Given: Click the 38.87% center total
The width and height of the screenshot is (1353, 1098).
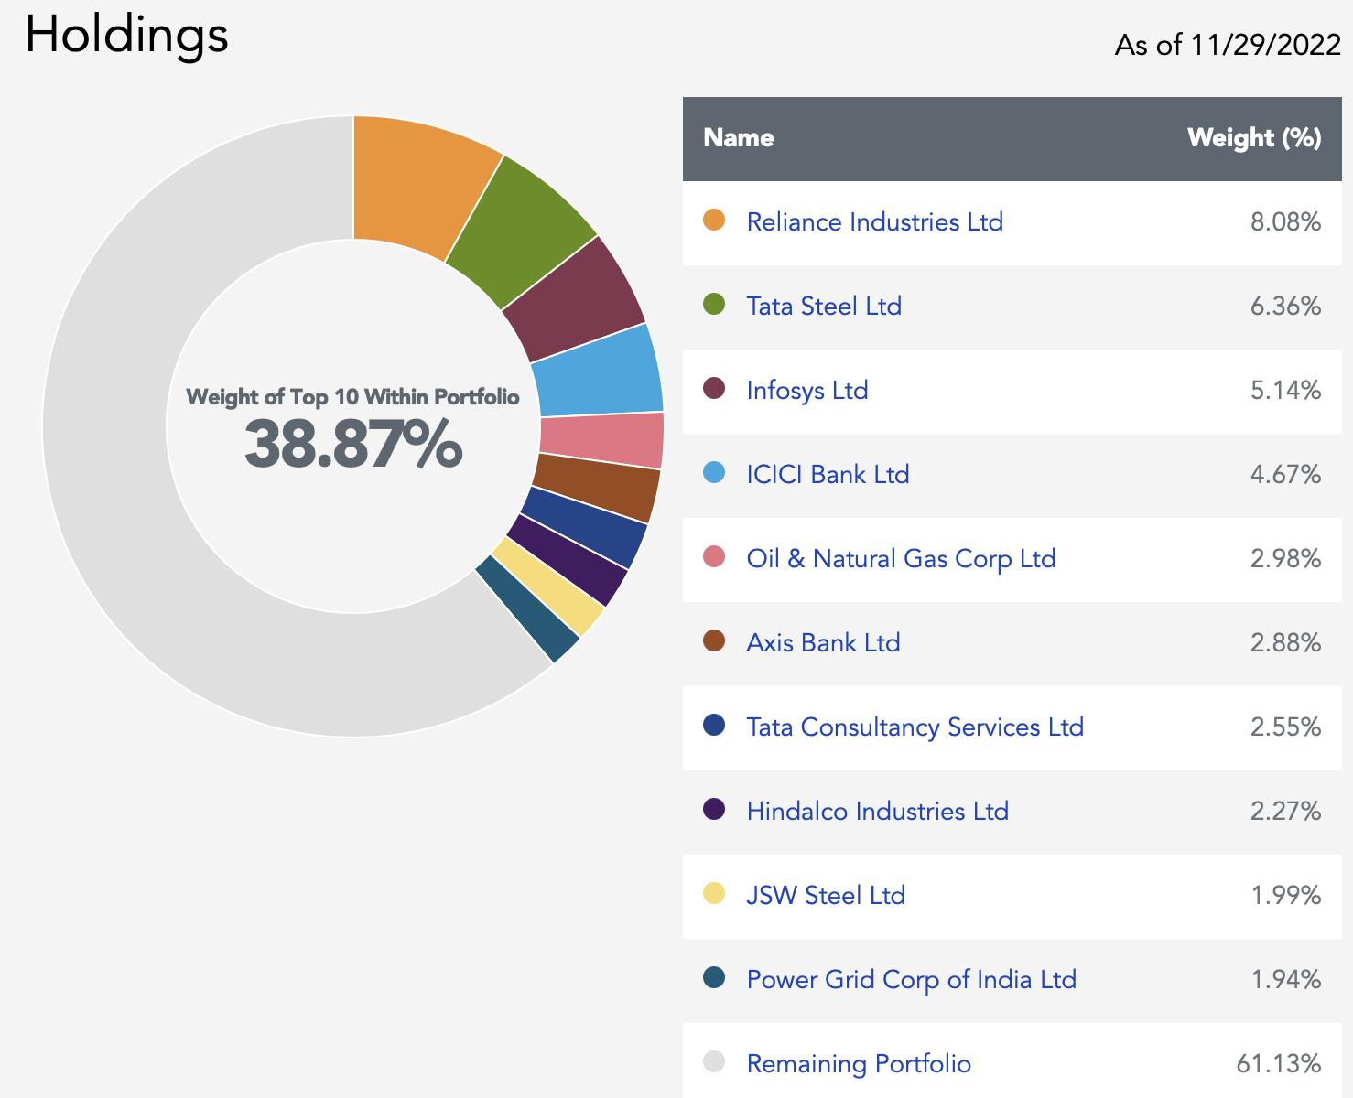Looking at the screenshot, I should tap(353, 446).
